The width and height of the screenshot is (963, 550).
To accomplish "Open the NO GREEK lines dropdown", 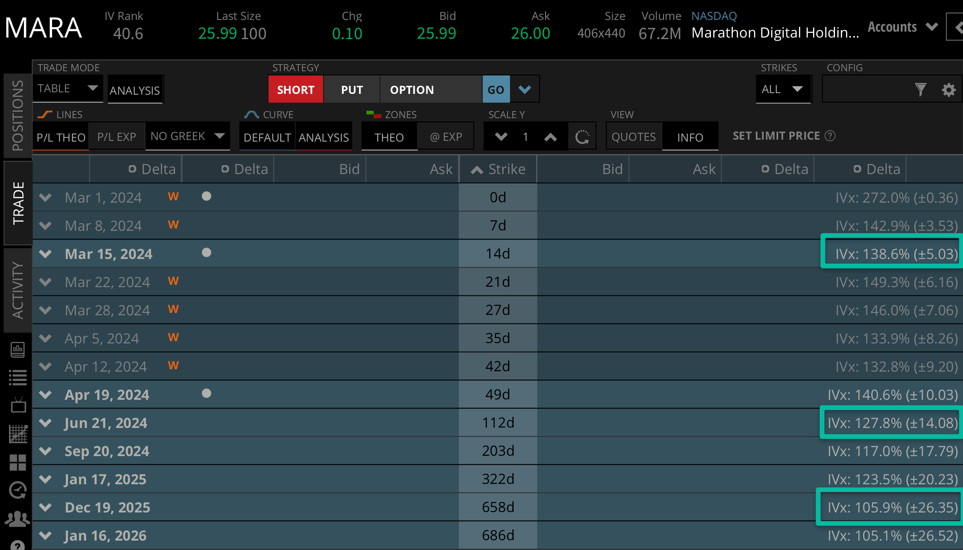I will [188, 136].
